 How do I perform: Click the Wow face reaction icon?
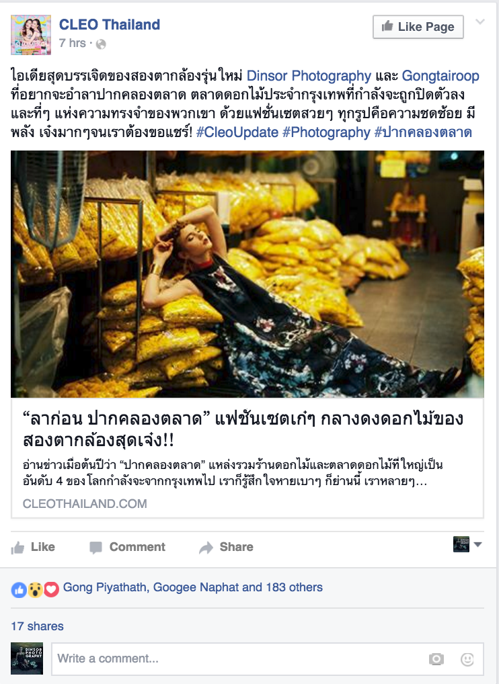click(35, 590)
